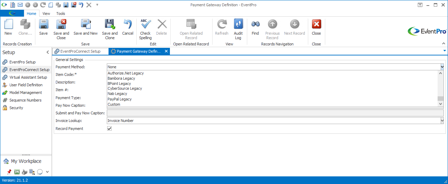Screen dimensions: 448x184
Task: Open the View ribbon tab
Action: [x=46, y=14]
